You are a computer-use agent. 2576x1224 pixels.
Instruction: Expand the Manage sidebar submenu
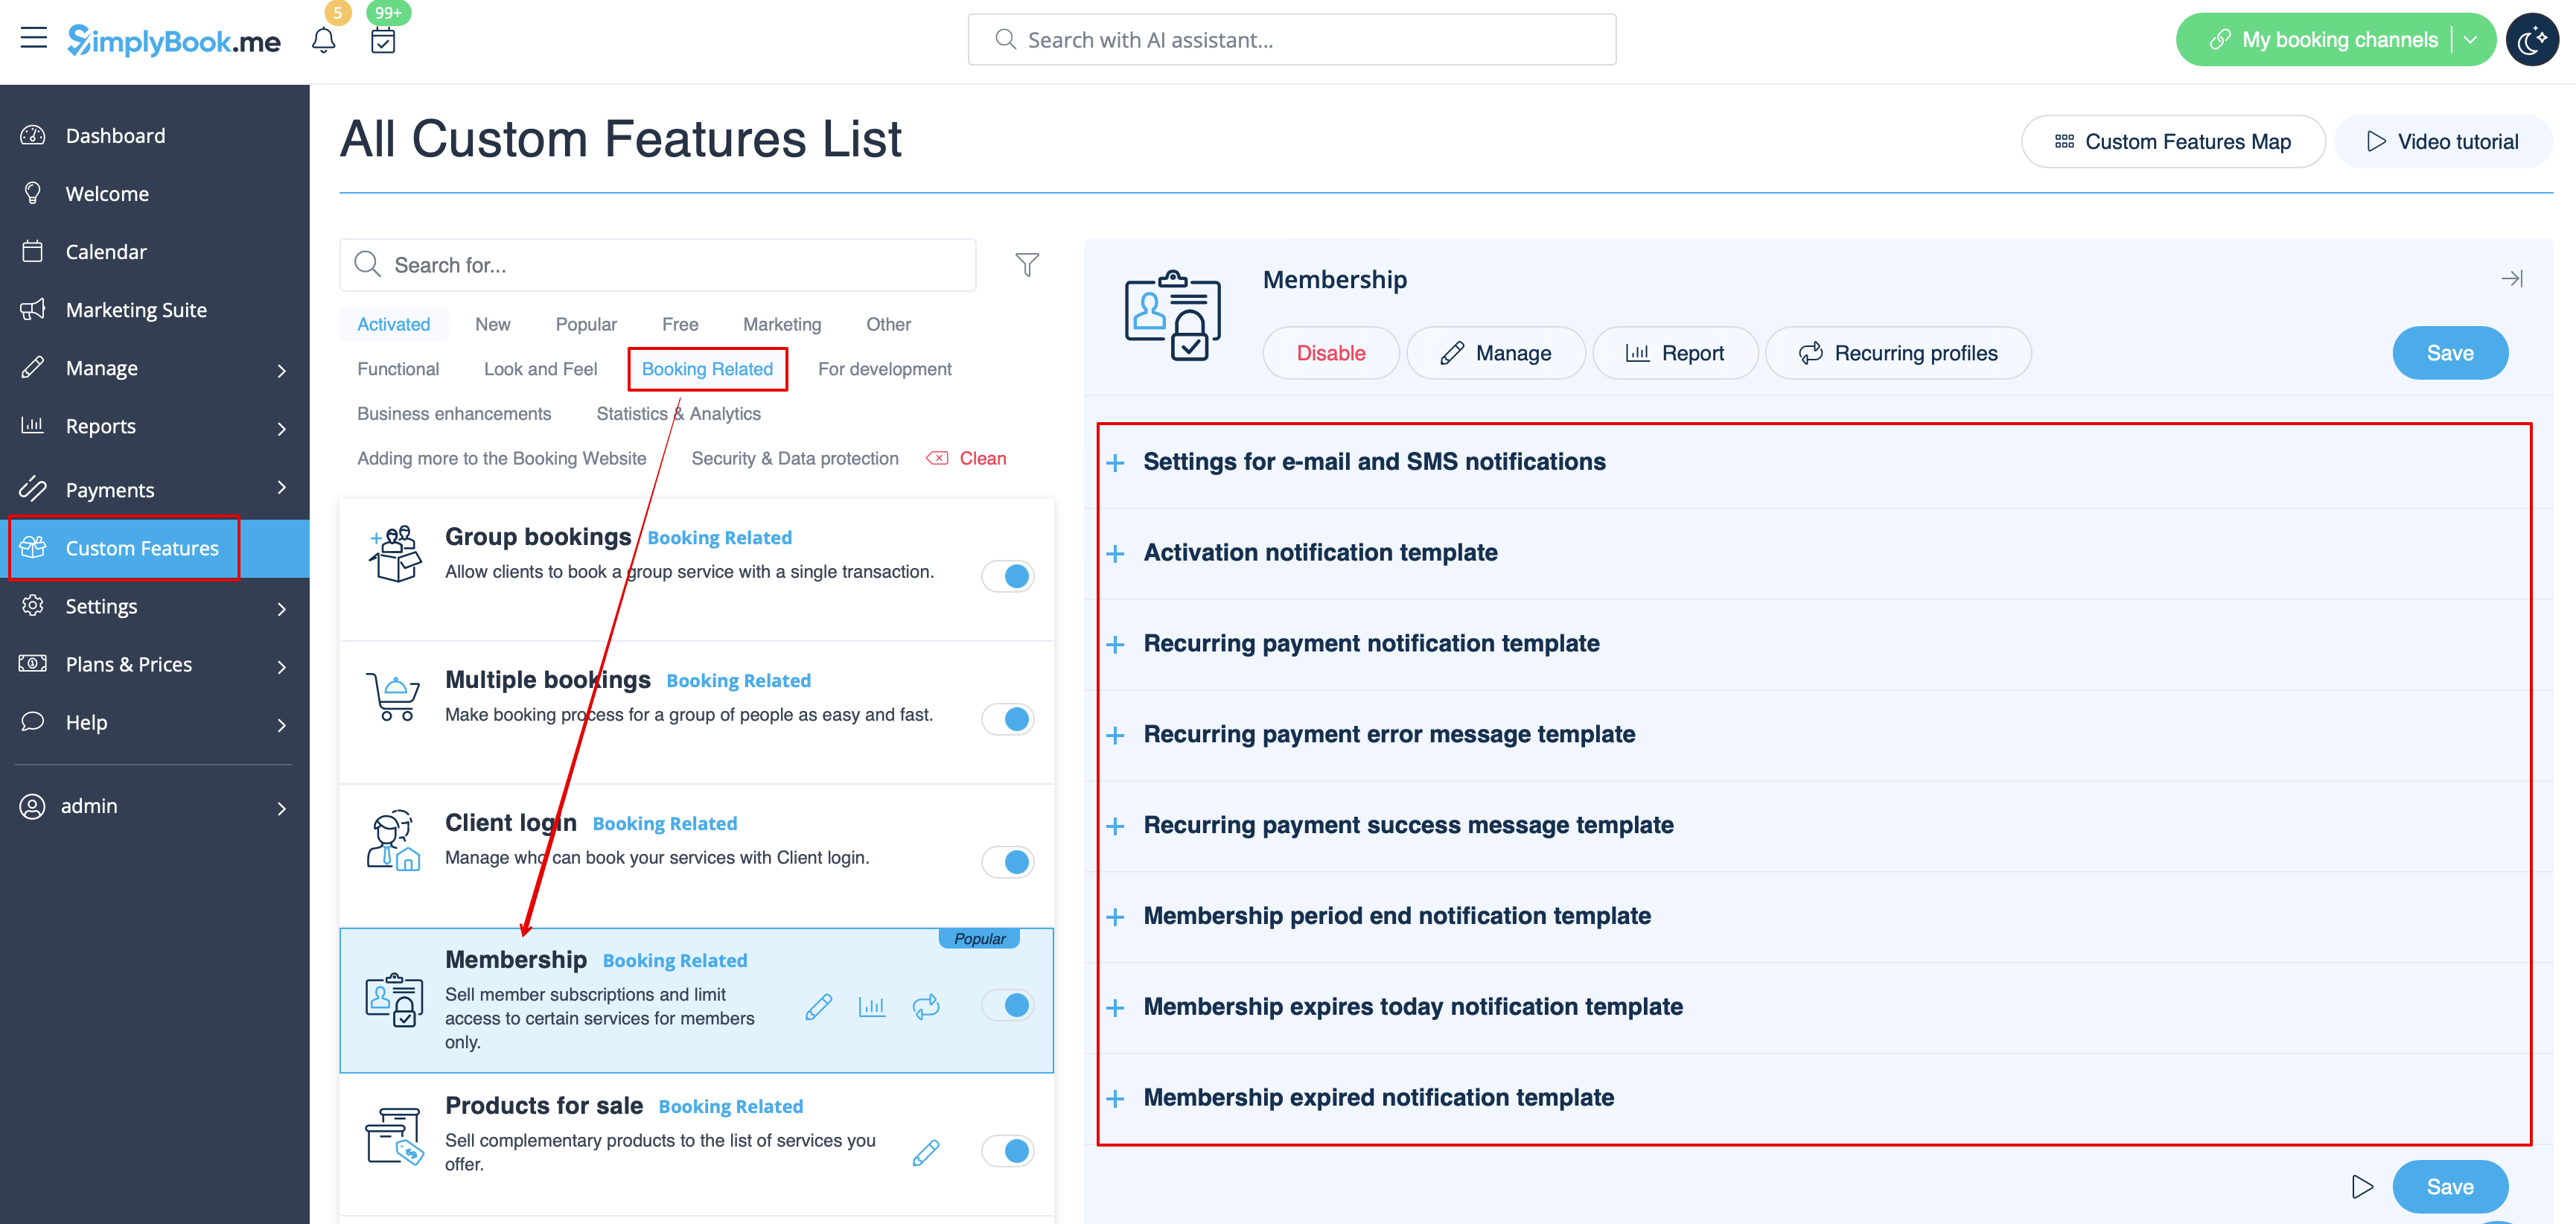281,370
